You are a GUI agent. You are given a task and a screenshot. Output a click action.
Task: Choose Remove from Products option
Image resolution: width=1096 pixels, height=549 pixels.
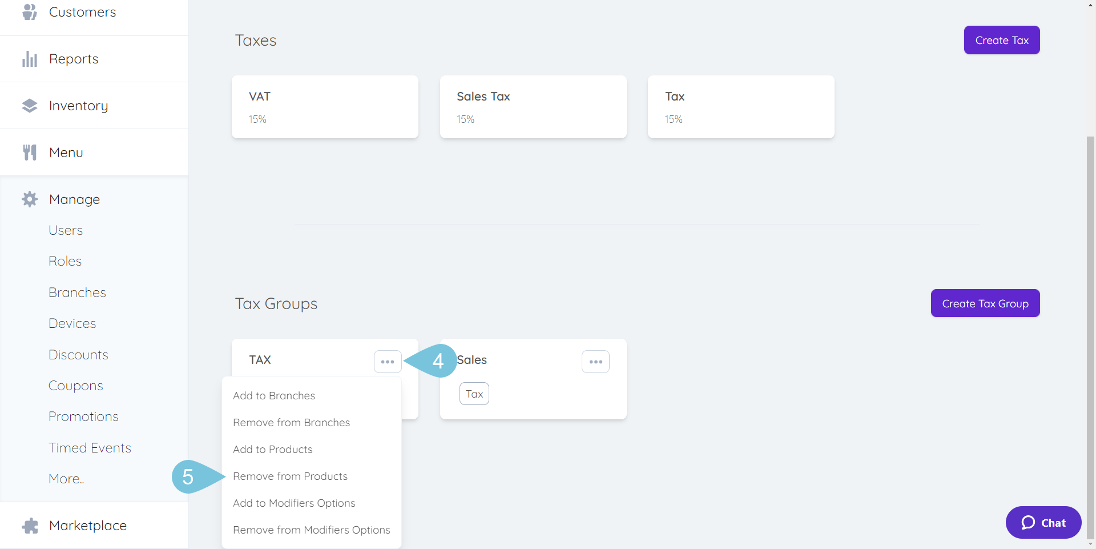(290, 476)
